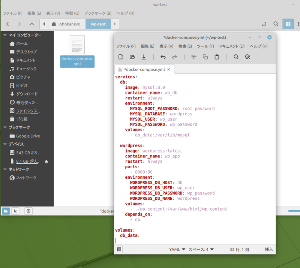Switch file manager sidebar to tree view

pyautogui.click(x=15, y=211)
